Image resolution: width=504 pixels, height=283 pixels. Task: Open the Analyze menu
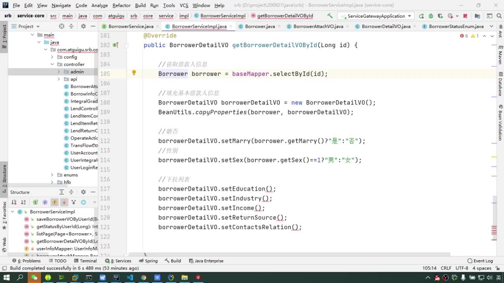100,6
